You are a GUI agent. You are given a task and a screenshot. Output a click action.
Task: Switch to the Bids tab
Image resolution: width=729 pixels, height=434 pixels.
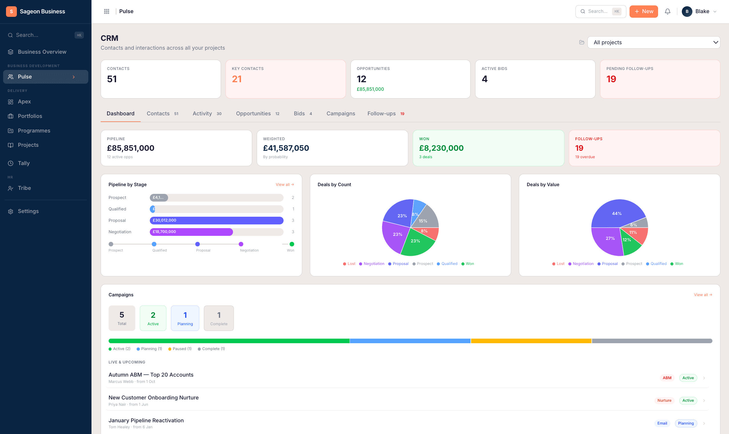[x=303, y=113]
